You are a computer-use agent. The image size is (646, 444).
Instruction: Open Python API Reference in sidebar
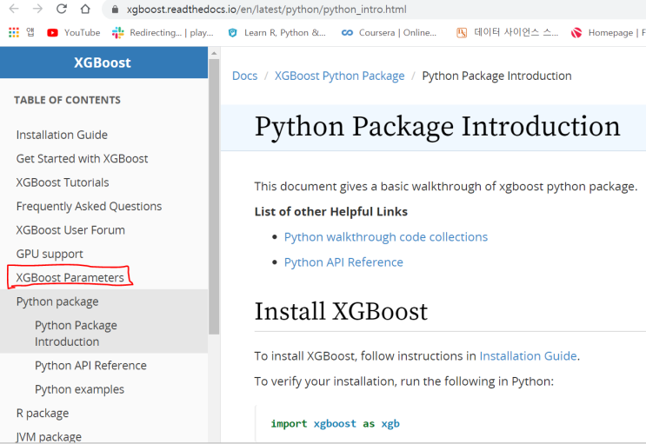pos(90,366)
